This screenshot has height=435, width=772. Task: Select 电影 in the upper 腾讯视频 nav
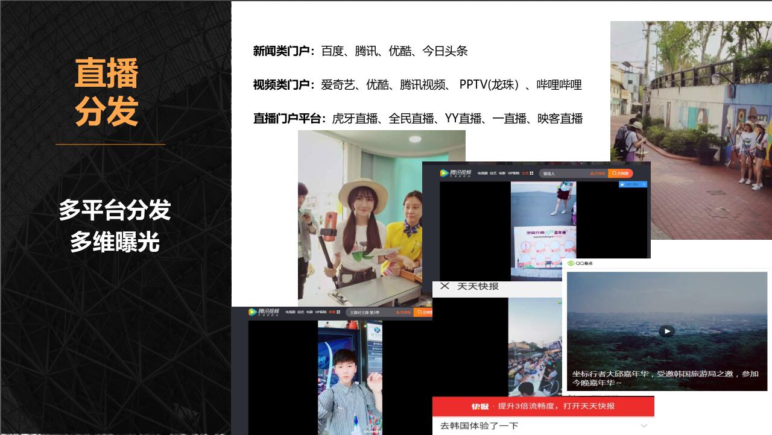[x=502, y=173]
